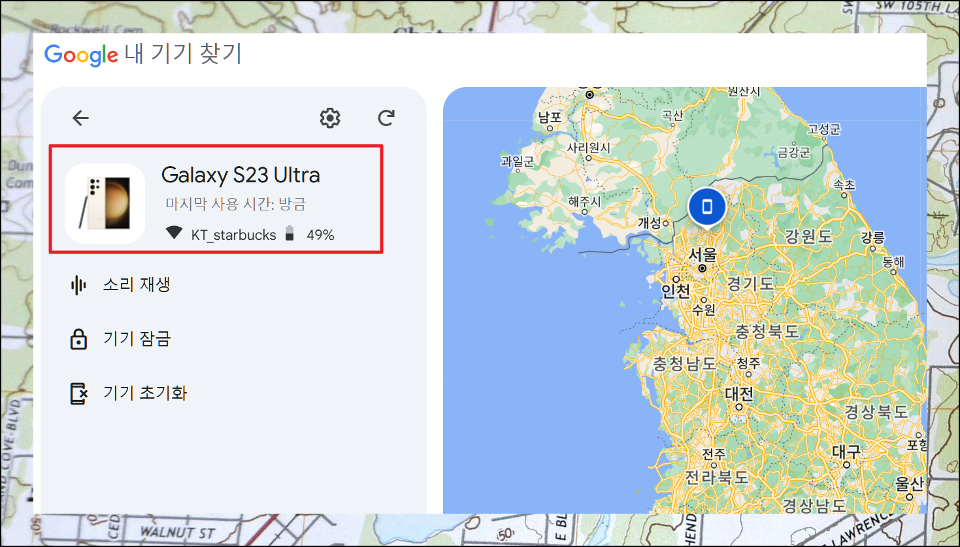Go back with the left arrow icon
The height and width of the screenshot is (547, 960).
coord(80,118)
